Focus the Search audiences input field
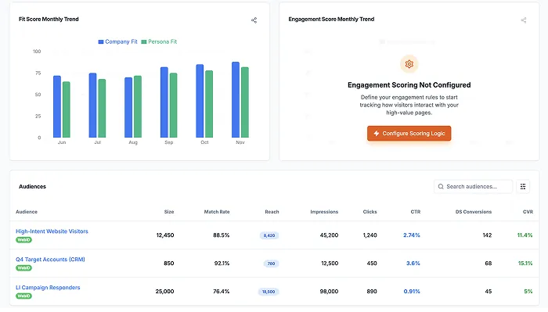Viewport: 548px width, 312px height. [473, 186]
